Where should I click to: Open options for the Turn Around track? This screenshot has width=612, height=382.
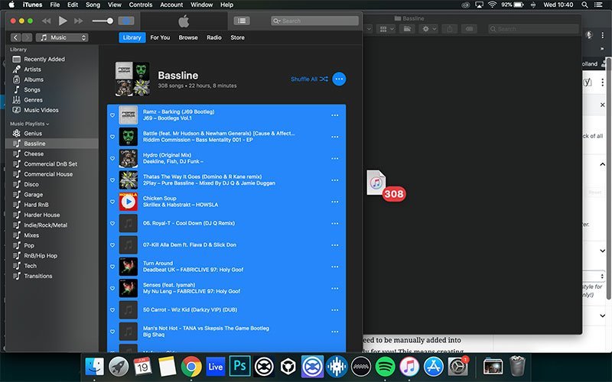tap(335, 267)
